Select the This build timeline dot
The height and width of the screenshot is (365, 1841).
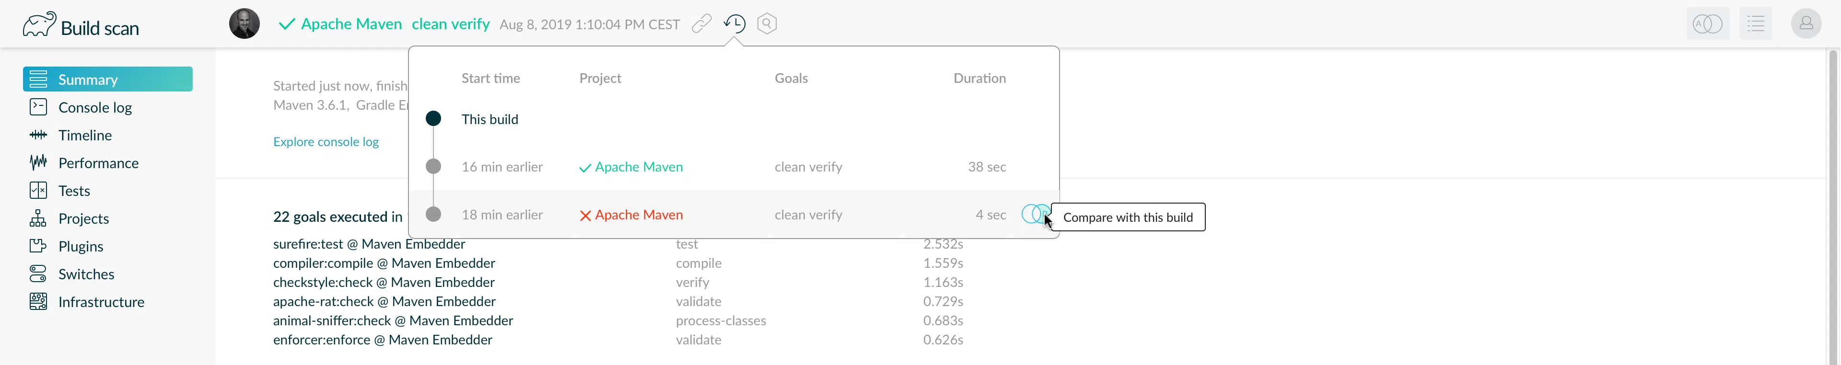(433, 119)
